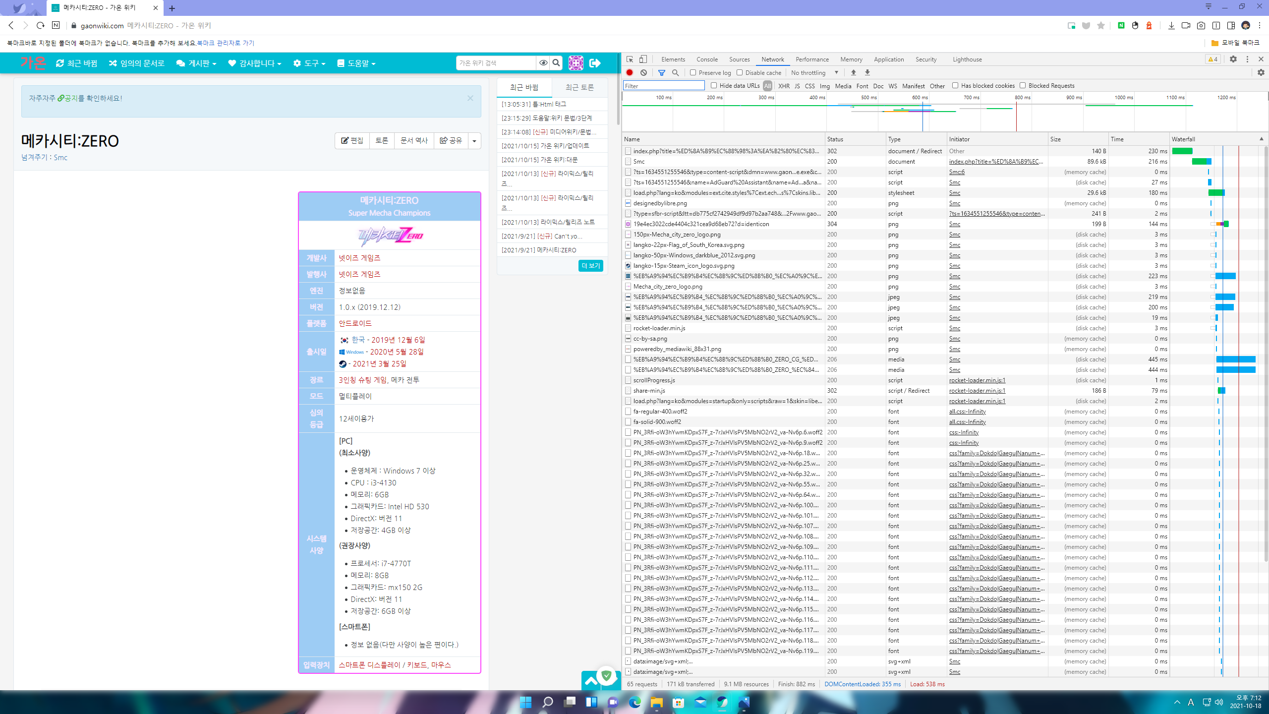Screen dimensions: 1269x714
Task: Open the tray hidden icons chevron
Action: [1177, 702]
